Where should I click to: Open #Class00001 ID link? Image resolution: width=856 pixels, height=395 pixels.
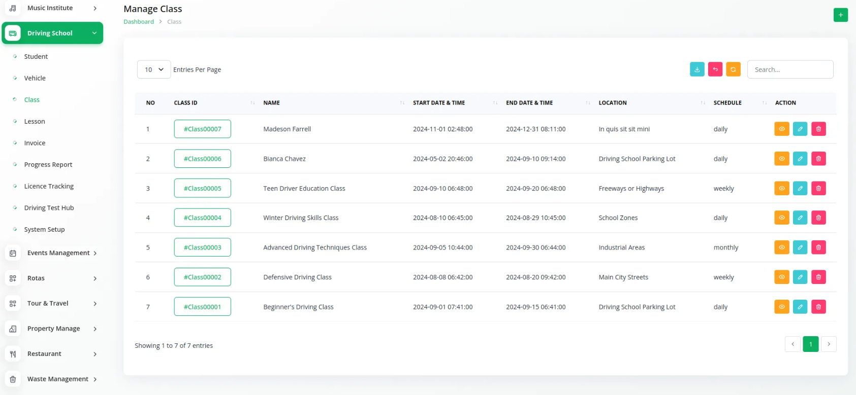pos(202,307)
